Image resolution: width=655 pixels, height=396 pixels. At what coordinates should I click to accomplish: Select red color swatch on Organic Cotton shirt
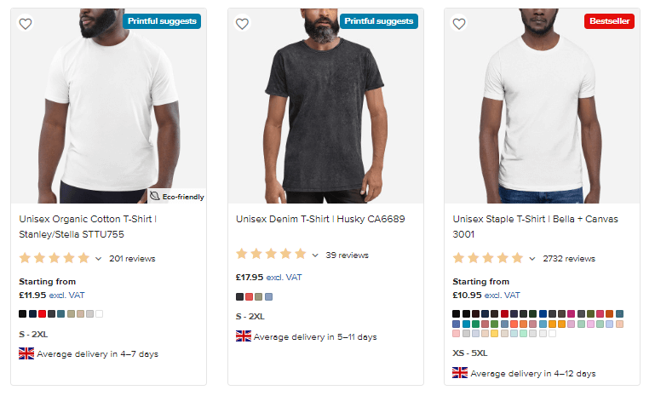pos(43,314)
